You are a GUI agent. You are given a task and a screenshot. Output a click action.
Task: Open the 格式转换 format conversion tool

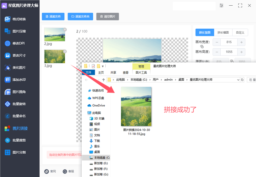click(16, 19)
